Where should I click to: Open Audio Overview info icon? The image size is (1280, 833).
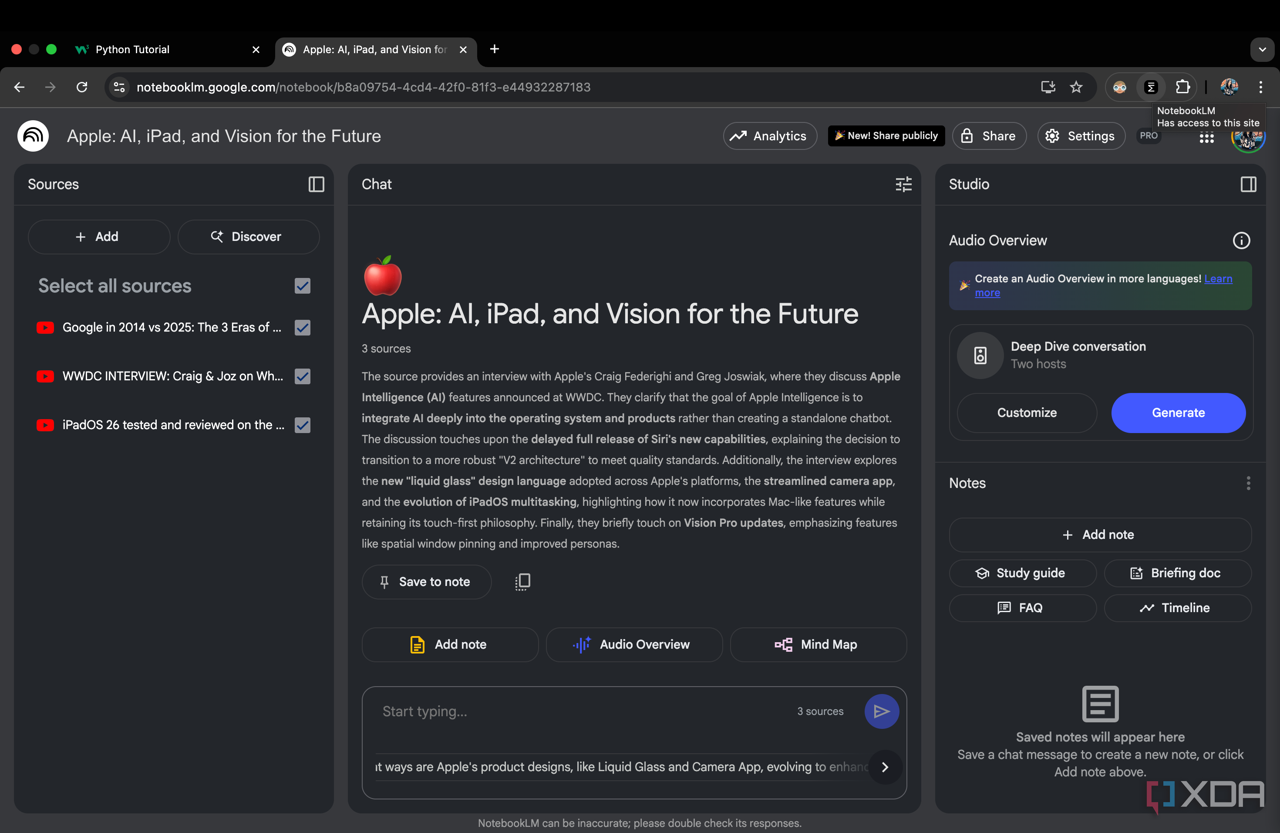coord(1241,240)
